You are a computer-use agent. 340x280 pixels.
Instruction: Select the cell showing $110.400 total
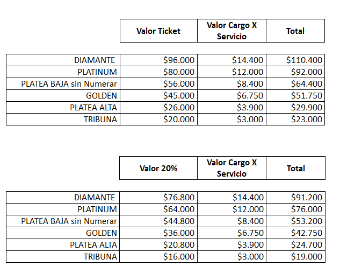click(x=304, y=60)
